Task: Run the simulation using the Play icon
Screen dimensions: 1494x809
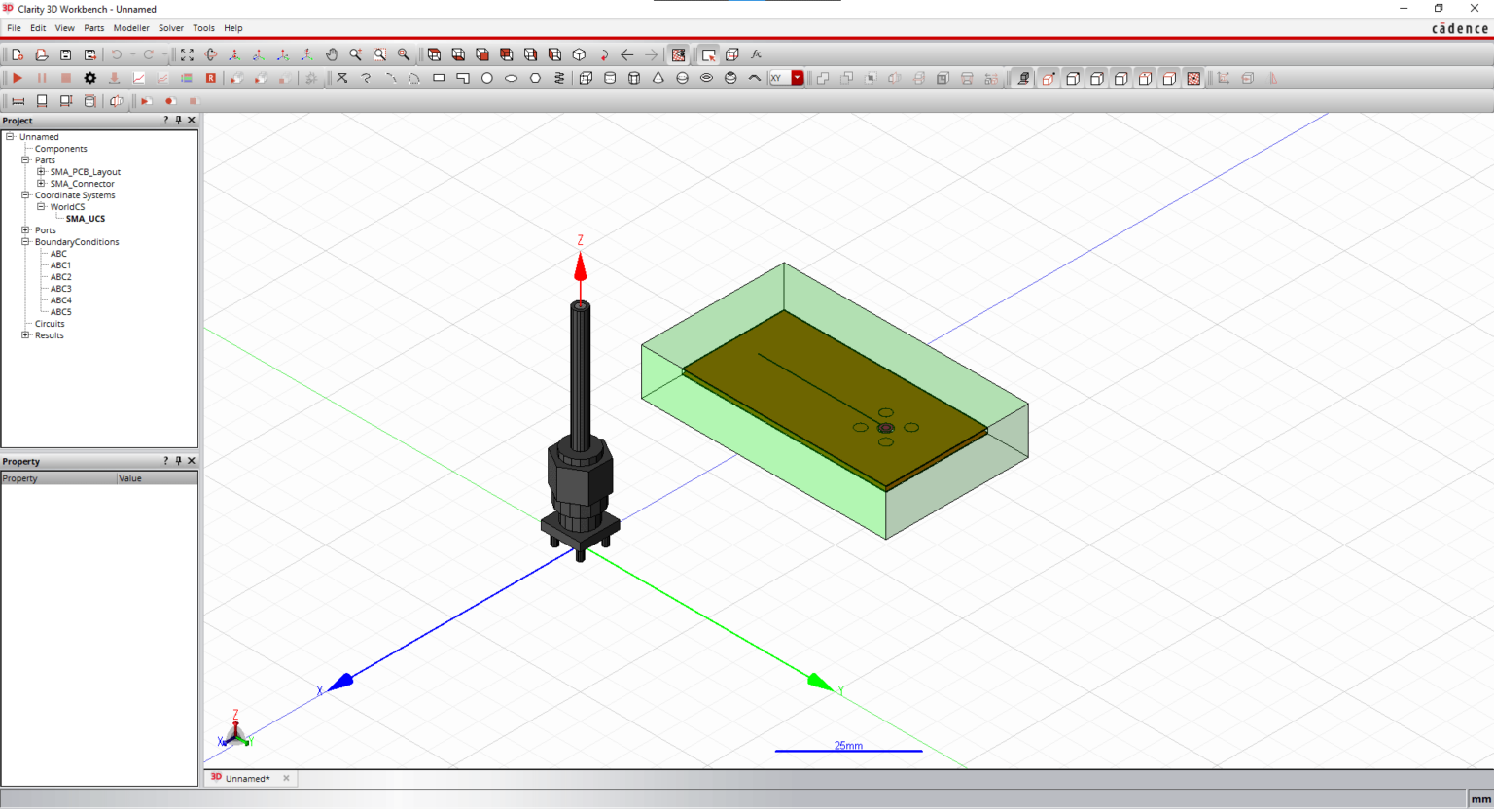Action: [17, 78]
